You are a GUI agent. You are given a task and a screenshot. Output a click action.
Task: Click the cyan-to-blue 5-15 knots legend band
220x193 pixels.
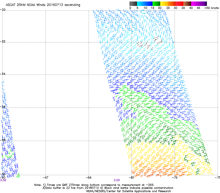(x=145, y=4)
